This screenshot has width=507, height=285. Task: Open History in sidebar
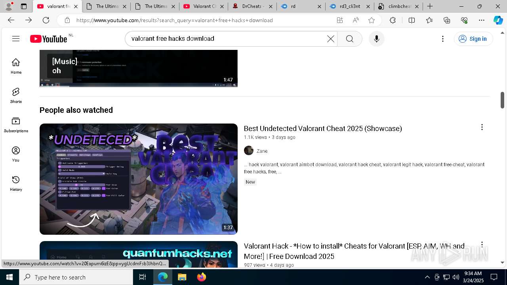click(x=16, y=183)
